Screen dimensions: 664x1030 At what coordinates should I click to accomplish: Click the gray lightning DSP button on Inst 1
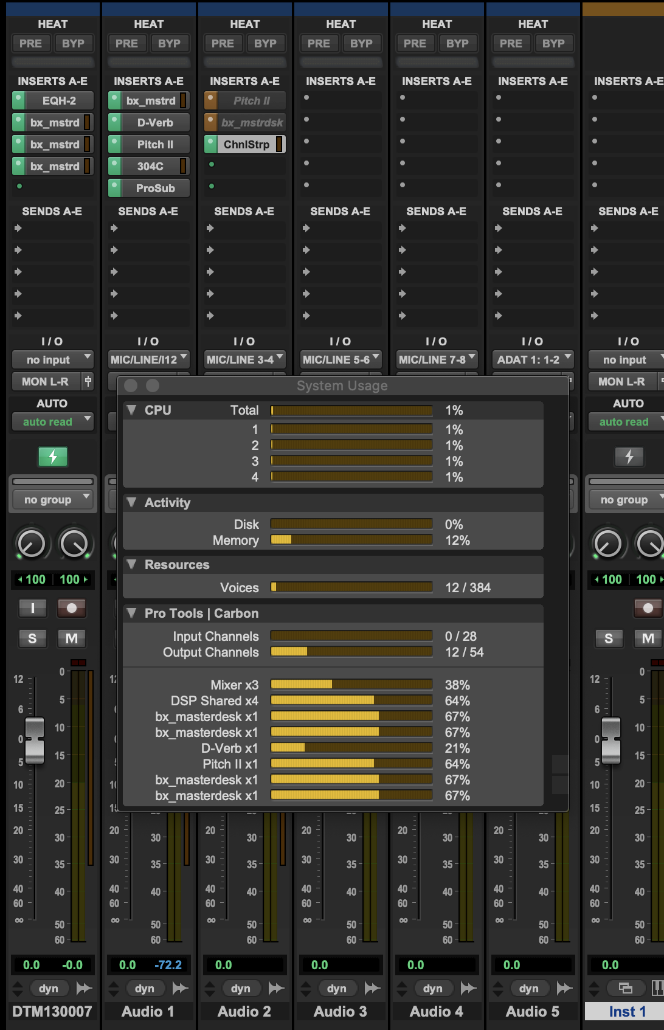[x=629, y=457]
